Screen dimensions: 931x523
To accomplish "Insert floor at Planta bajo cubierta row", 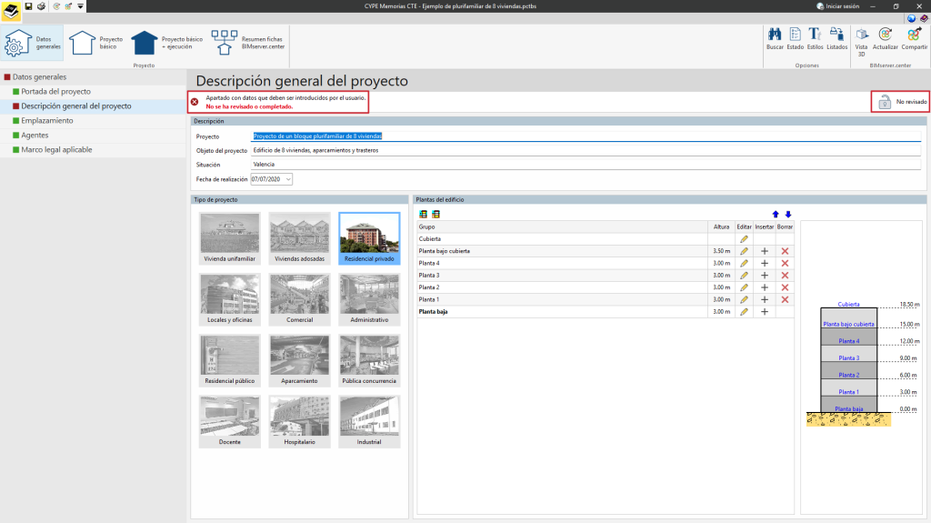I will [765, 251].
